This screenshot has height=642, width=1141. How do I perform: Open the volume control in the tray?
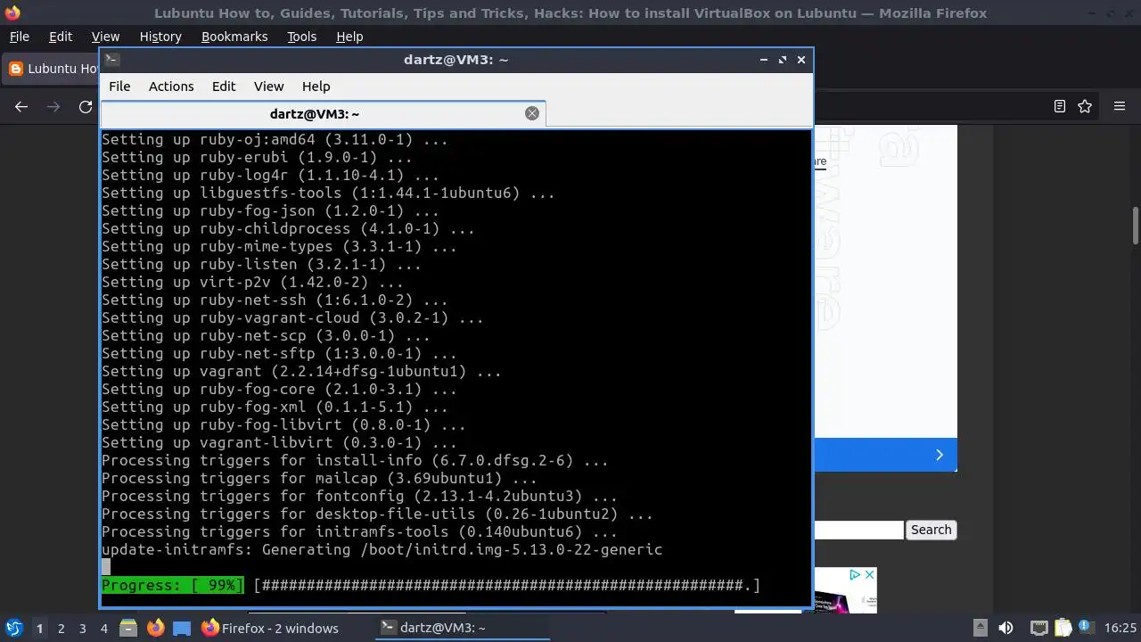click(1006, 628)
